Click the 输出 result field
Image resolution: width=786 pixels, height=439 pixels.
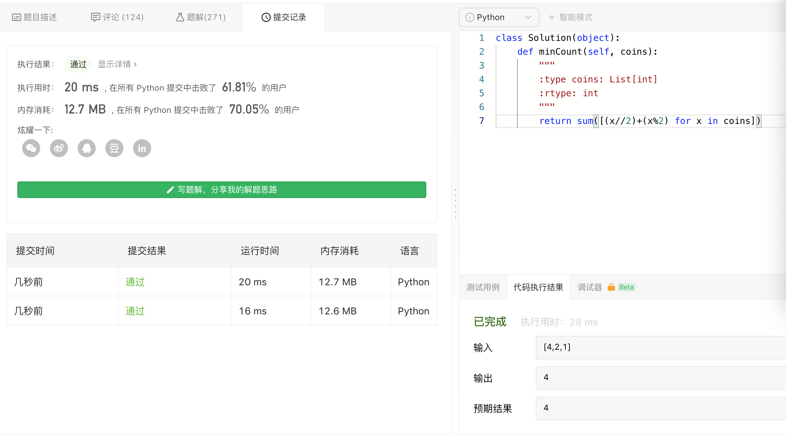661,378
